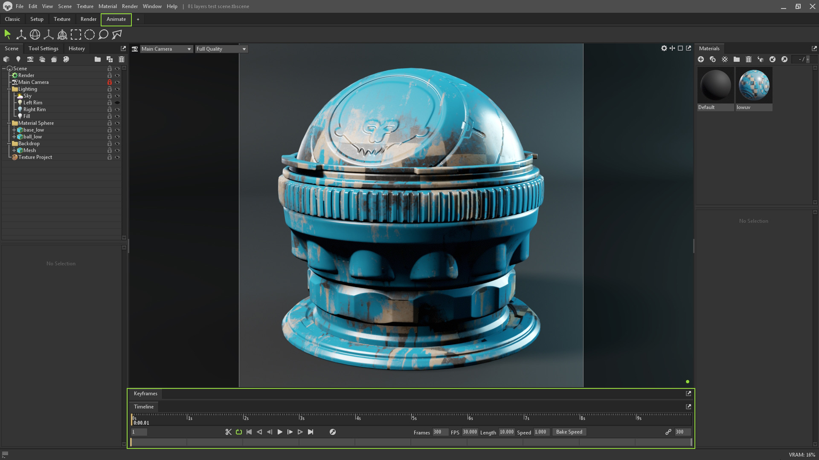The image size is (819, 460).
Task: Open the Main Camera dropdown in the viewport
Action: tap(166, 49)
